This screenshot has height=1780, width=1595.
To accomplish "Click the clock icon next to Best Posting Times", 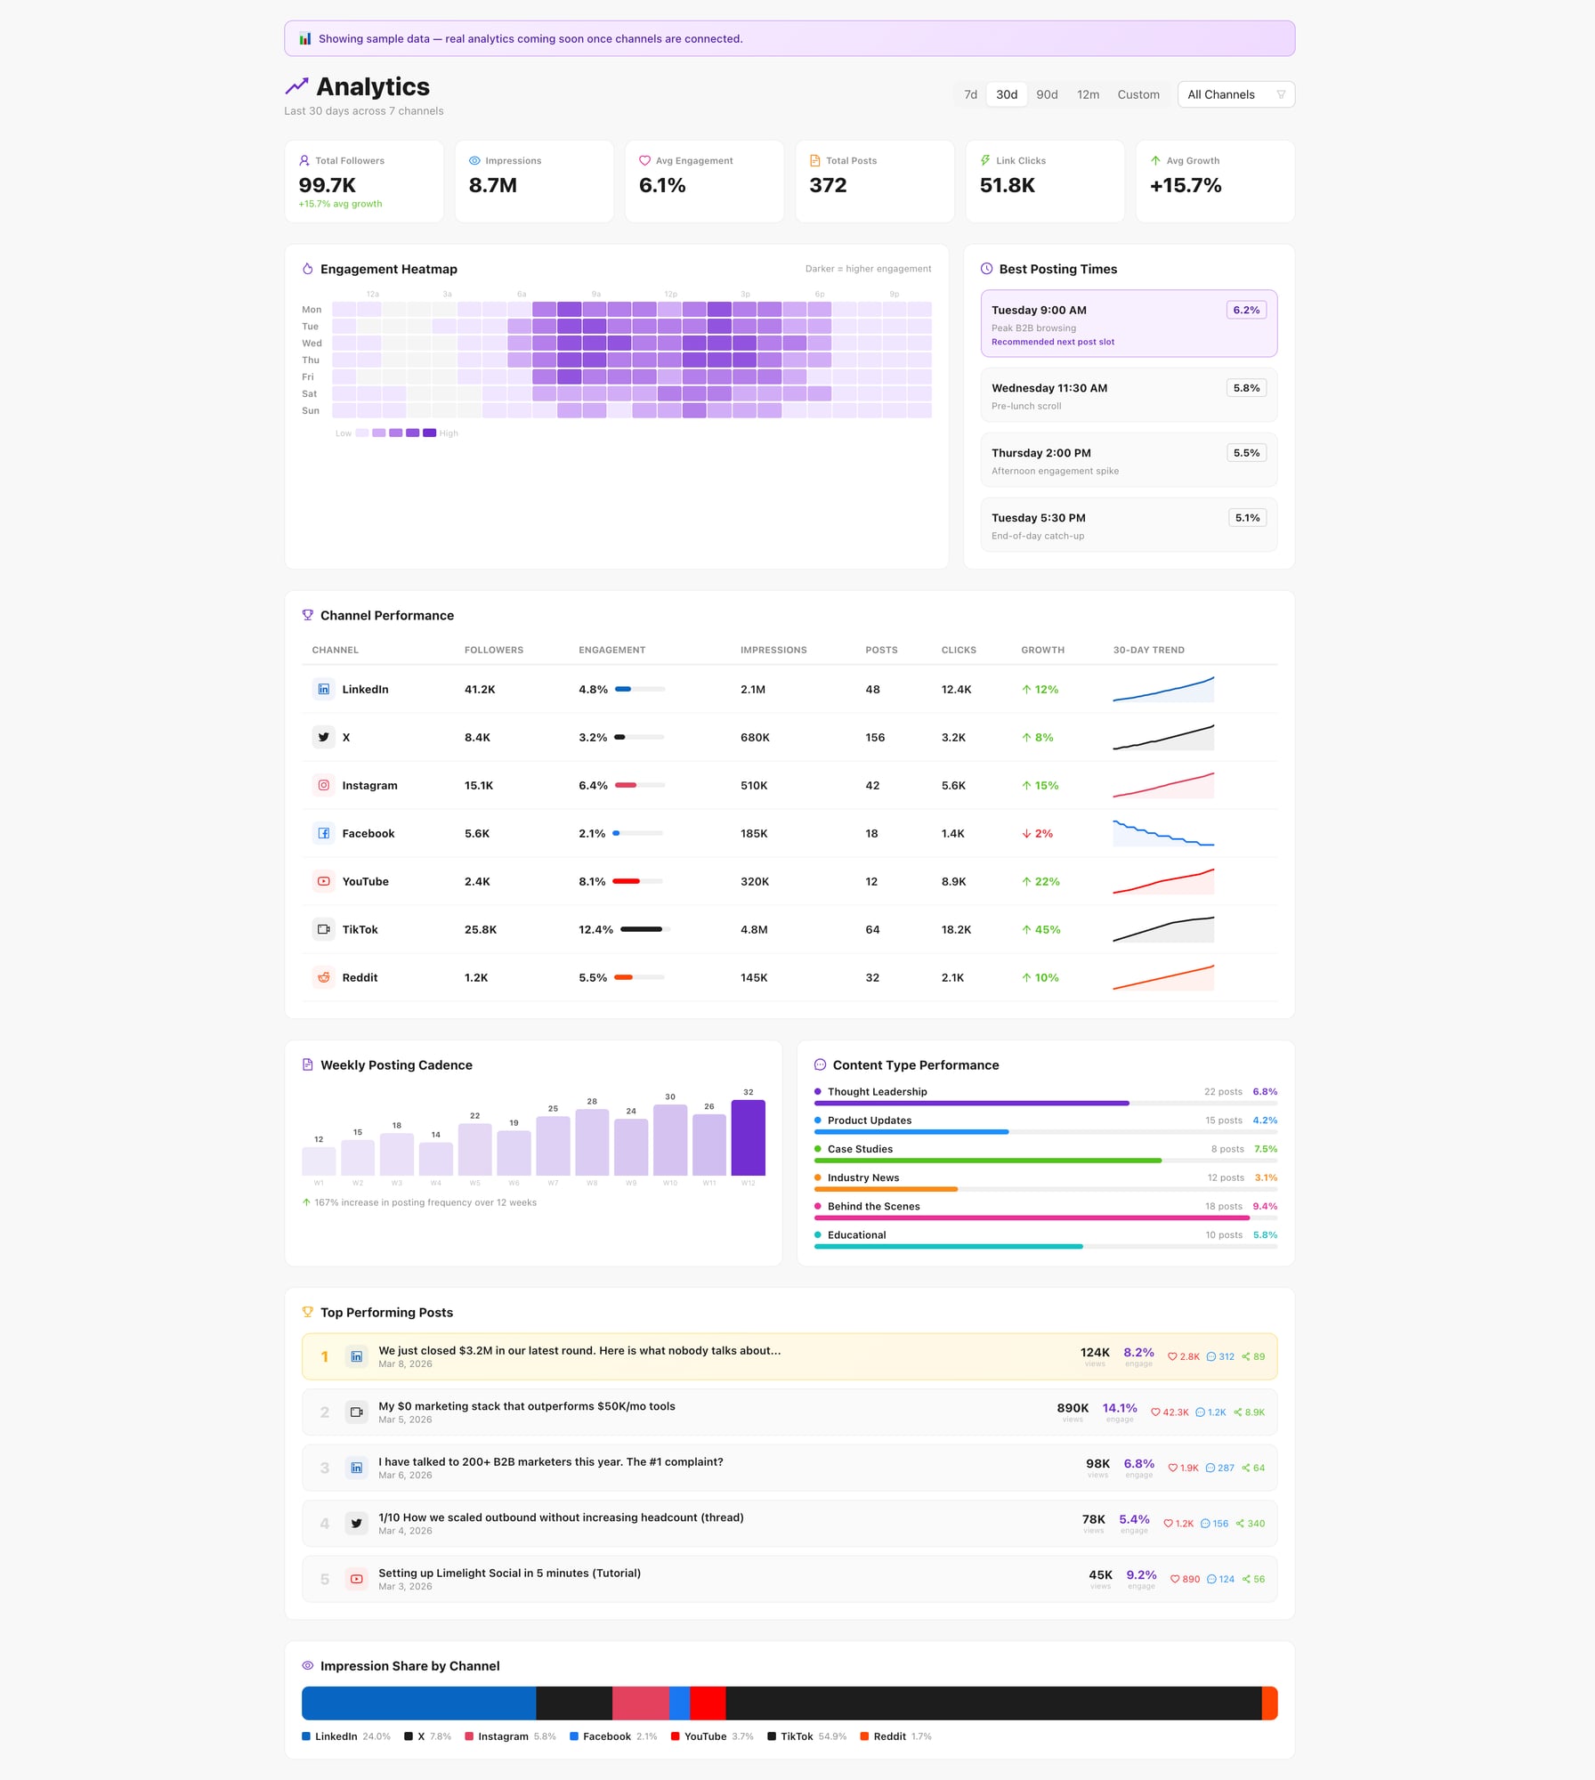I will (985, 269).
